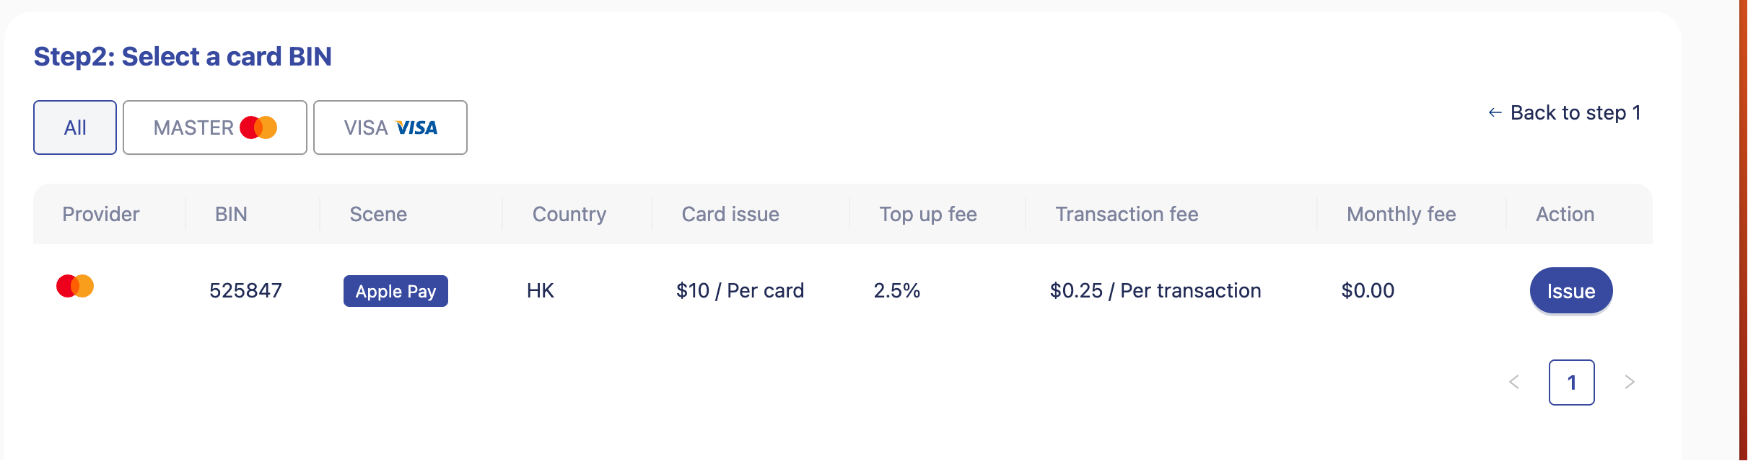
Task: Click the Country column header
Action: 569,214
